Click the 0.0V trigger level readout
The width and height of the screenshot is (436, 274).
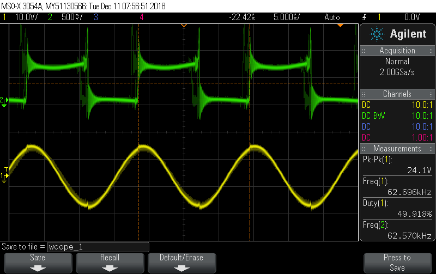click(x=412, y=17)
